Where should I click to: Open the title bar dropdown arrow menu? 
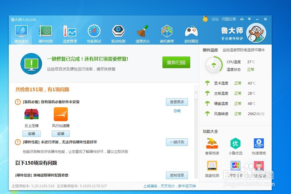[249, 19]
